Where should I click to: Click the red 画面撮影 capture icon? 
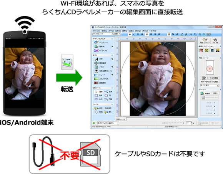click(96, 83)
